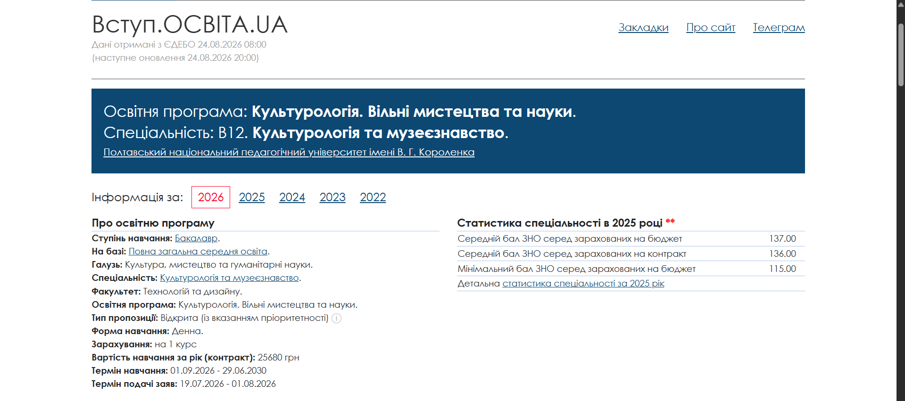Click the banner specialty line B12

(306, 133)
